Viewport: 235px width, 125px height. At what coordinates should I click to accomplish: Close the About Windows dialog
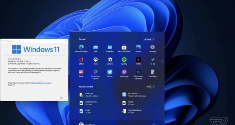[x=66, y=41]
